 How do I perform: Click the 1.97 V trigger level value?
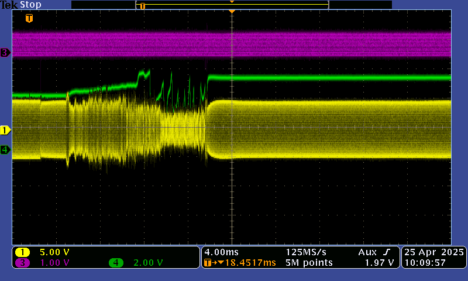[379, 263]
